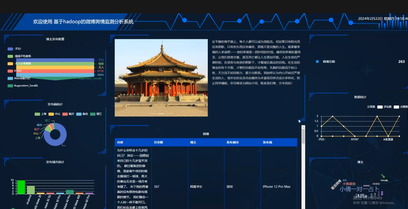Toggle the Augenstern_Serakk legend entry
This screenshot has width=408, height=209.
(x=23, y=86)
